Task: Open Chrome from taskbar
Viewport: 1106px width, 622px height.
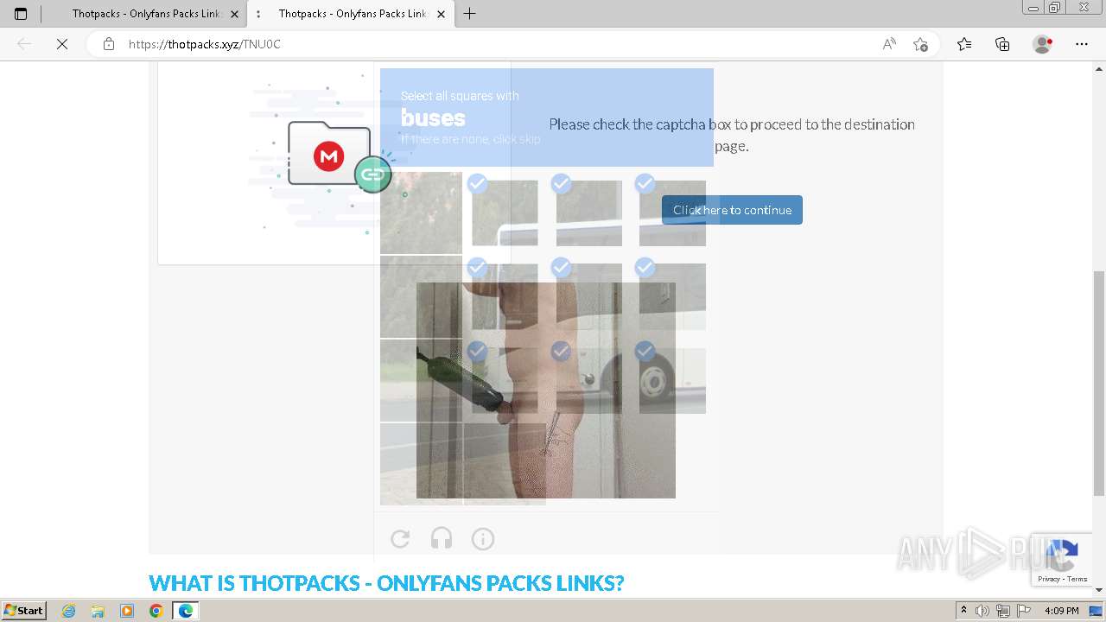Action: pyautogui.click(x=156, y=611)
